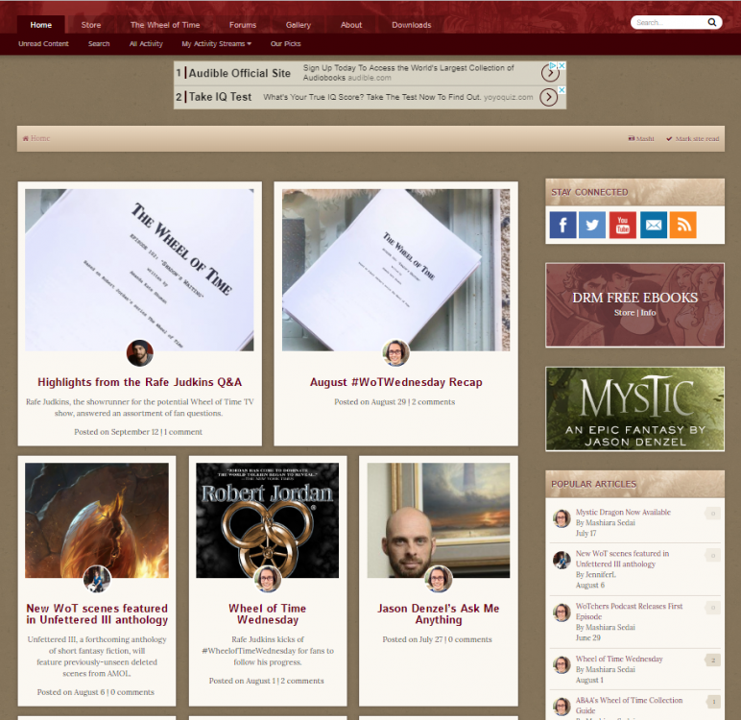This screenshot has width=741, height=720.
Task: Click the home icon in breadcrumb
Action: coord(26,138)
